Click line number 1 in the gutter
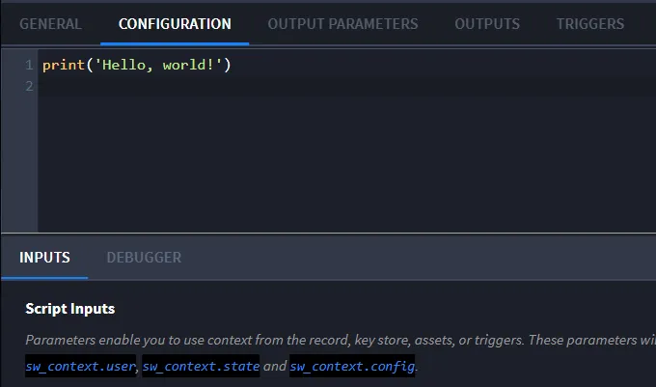Viewport: 656px width, 387px height. tap(28, 65)
